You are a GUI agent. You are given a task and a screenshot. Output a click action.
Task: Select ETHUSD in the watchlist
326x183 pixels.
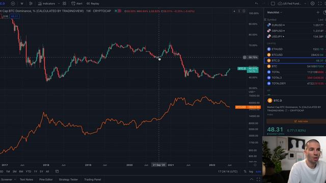click(x=295, y=49)
